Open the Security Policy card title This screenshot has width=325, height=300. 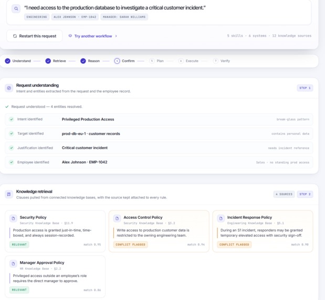tap(33, 217)
